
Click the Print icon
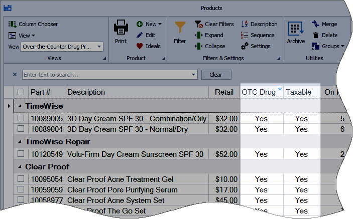coord(121,27)
